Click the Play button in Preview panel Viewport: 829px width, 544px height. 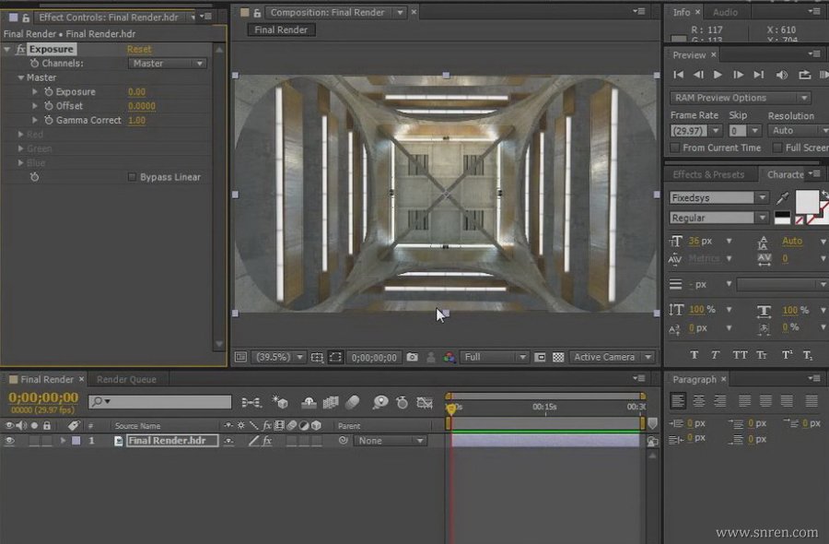(718, 75)
